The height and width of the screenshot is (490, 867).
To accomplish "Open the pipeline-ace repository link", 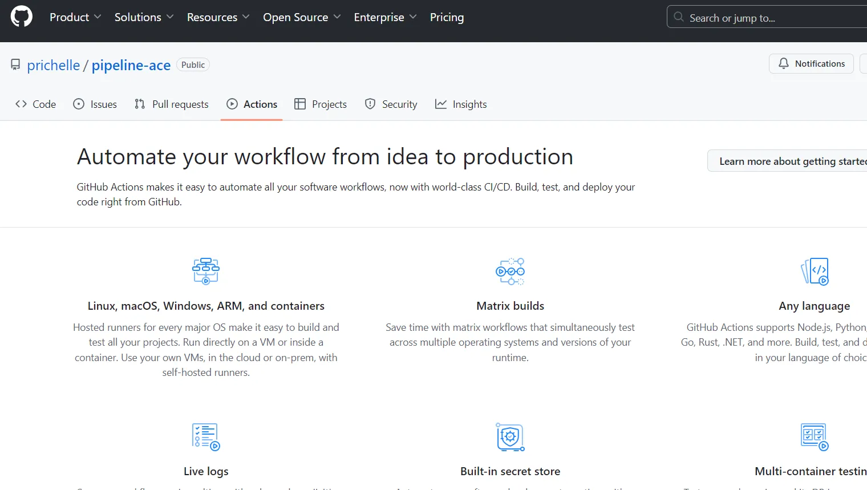I will [x=131, y=65].
